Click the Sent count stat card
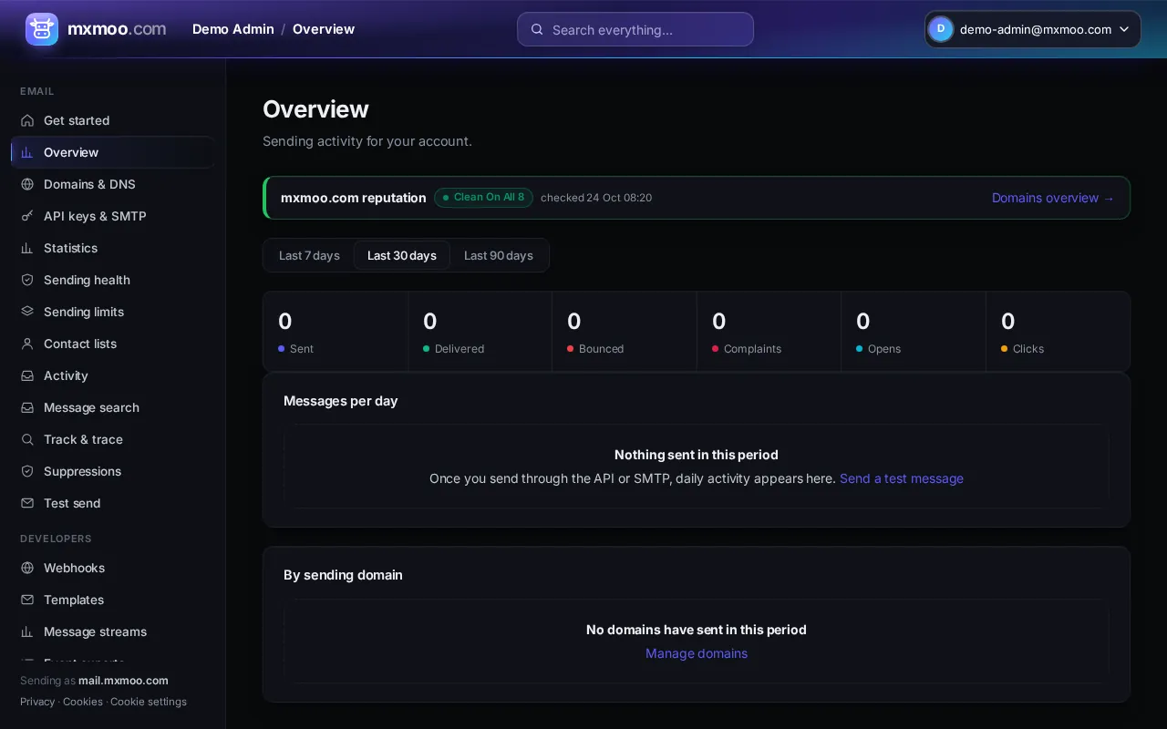This screenshot has height=729, width=1167. tap(336, 331)
